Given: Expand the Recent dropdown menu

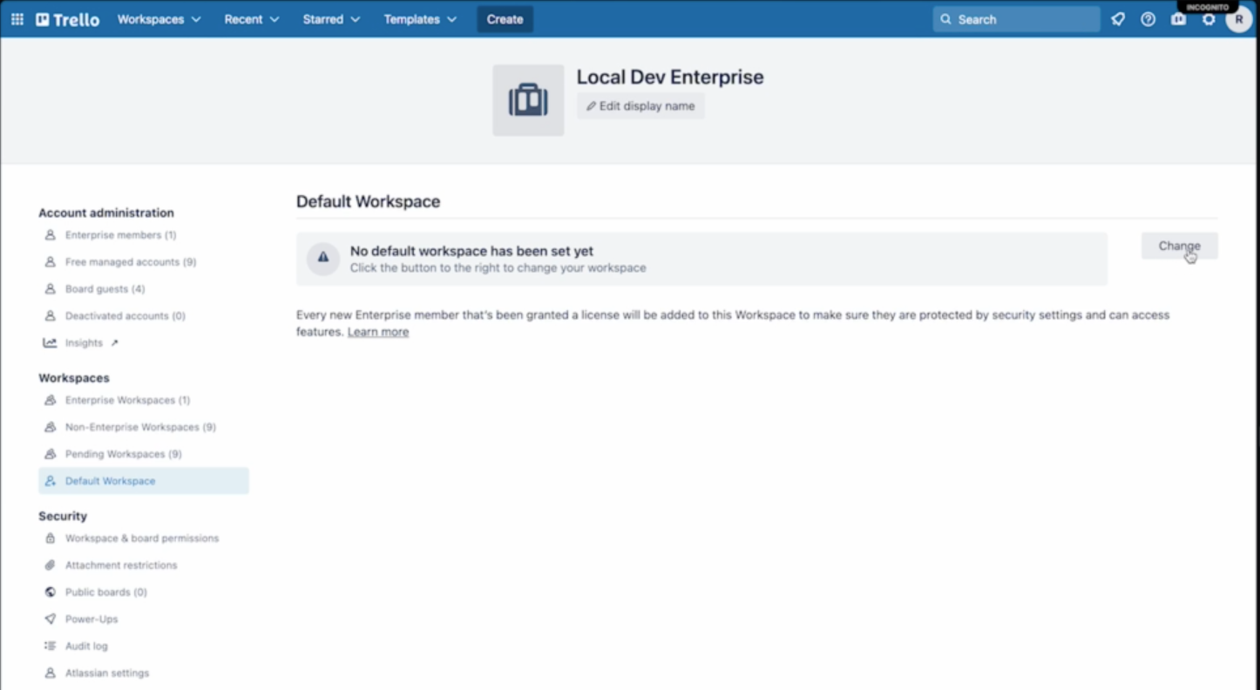Looking at the screenshot, I should [x=252, y=19].
